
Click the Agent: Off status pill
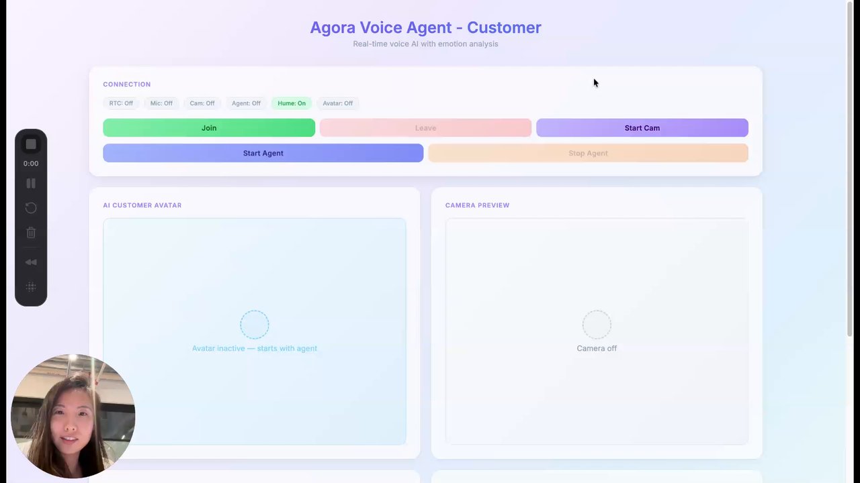click(246, 103)
